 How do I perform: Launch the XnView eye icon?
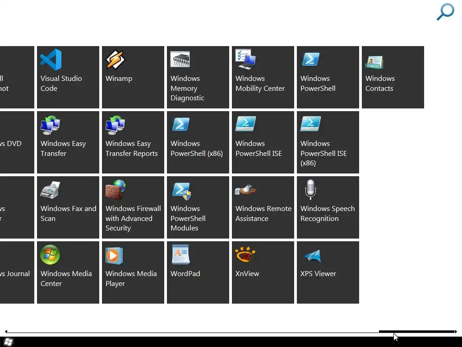pyautogui.click(x=245, y=254)
